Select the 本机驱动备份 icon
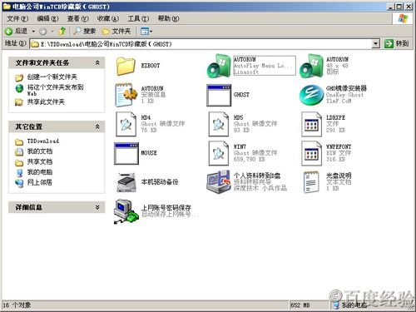Viewport: 416px width, 312px height. (126, 182)
